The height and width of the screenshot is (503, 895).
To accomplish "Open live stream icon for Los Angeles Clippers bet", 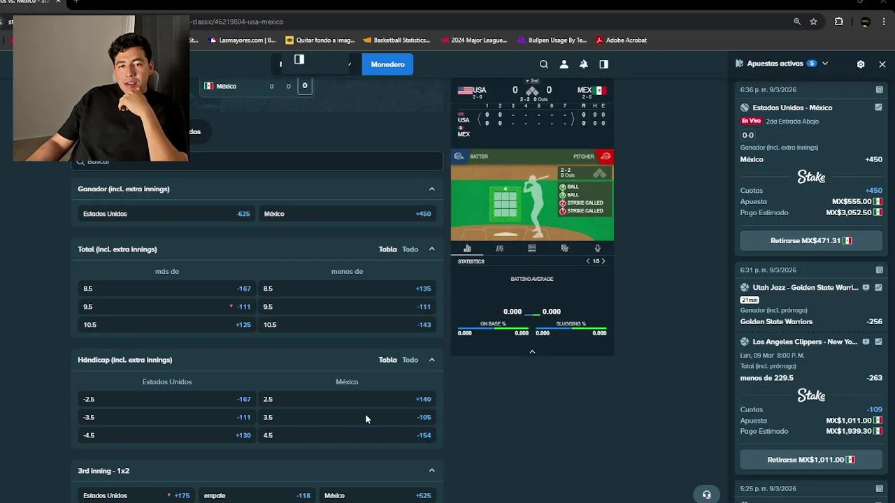I will (866, 342).
